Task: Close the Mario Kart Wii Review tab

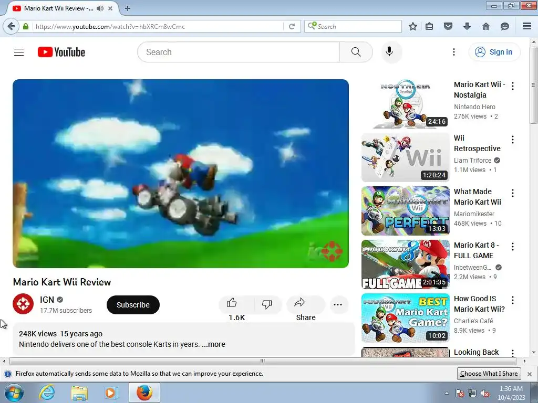Action: coord(110,8)
